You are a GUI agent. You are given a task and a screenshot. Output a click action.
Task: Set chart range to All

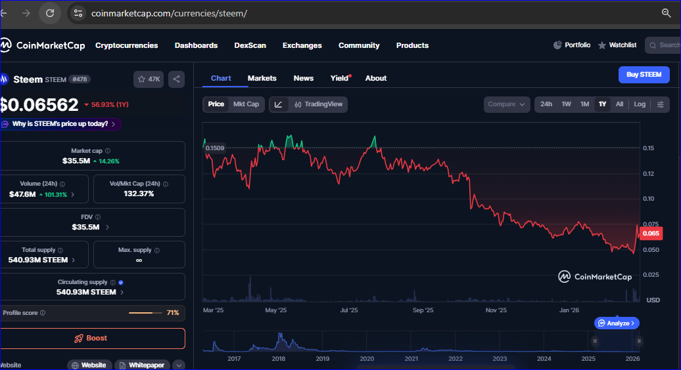tap(619, 104)
